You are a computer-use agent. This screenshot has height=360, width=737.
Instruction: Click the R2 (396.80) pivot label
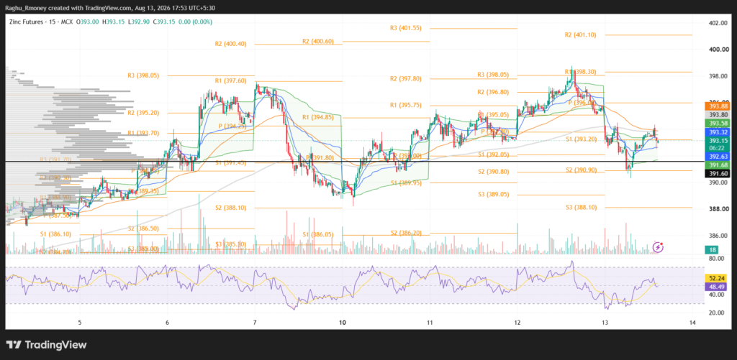click(492, 92)
